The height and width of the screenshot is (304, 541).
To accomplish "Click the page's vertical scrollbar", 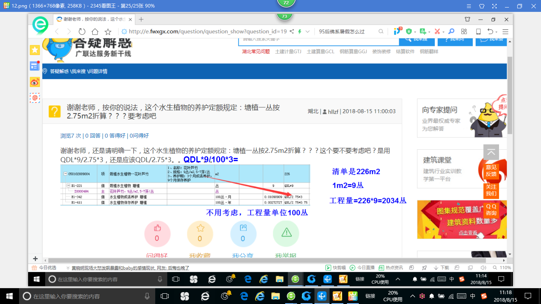I will coord(510,95).
